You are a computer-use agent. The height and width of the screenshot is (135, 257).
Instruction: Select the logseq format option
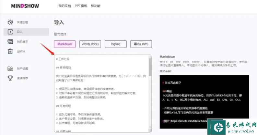116,44
